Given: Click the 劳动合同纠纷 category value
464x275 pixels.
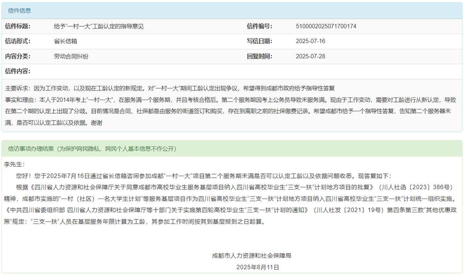Looking at the screenshot, I should (x=71, y=56).
